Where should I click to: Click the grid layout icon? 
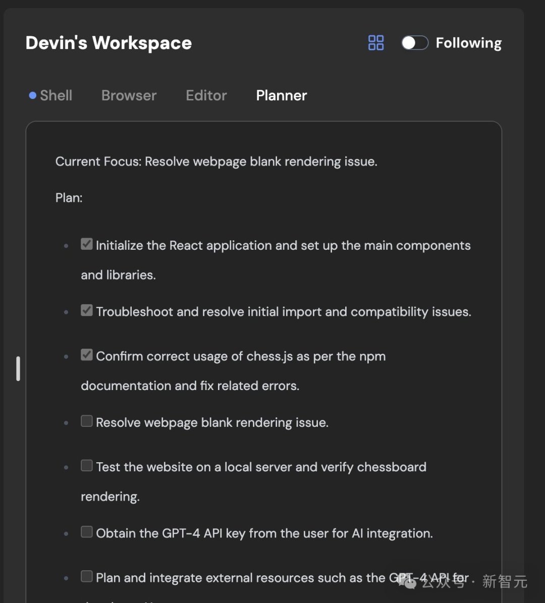point(376,43)
